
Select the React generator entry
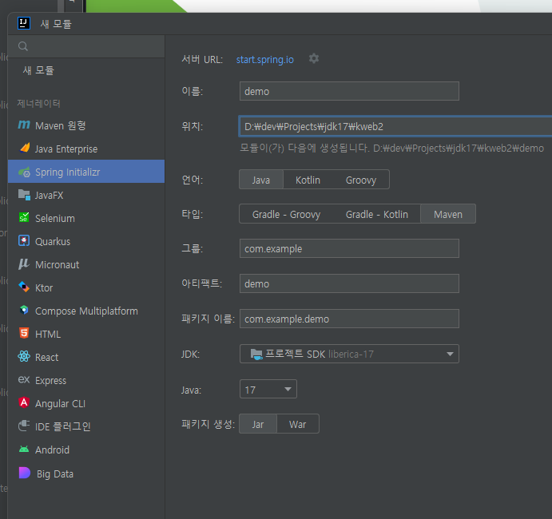click(86, 357)
